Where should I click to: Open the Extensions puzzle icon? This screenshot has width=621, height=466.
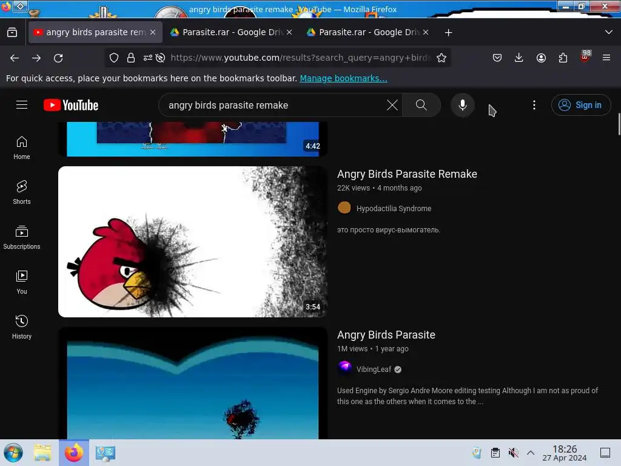coord(563,58)
